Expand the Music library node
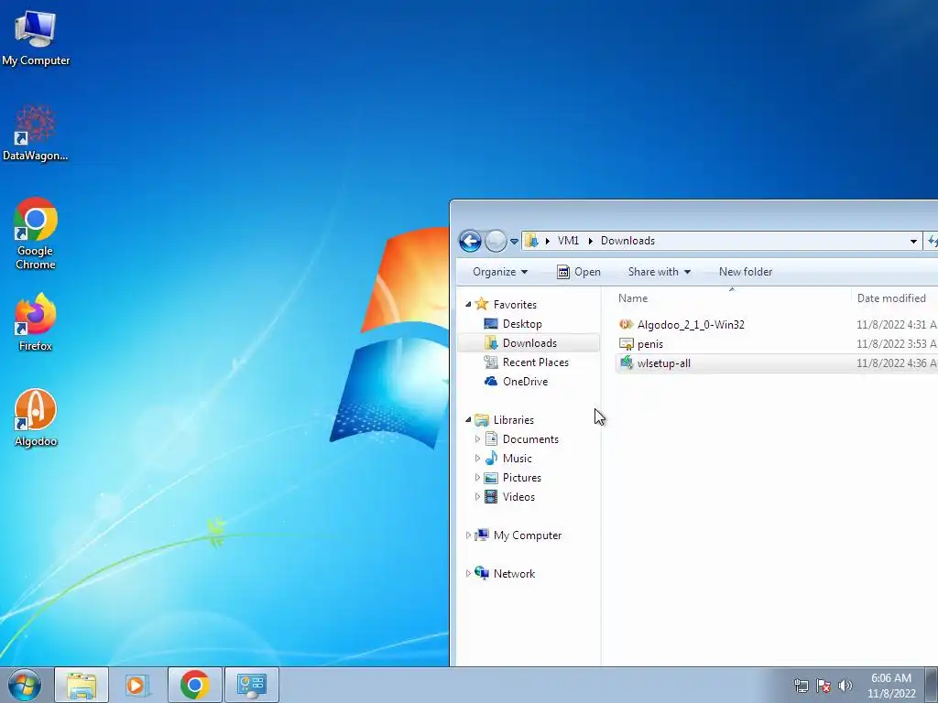The width and height of the screenshot is (938, 703). 476,459
